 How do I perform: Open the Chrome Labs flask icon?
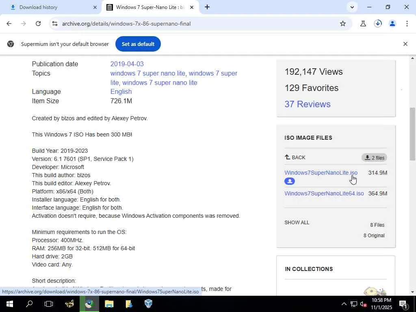click(x=363, y=24)
